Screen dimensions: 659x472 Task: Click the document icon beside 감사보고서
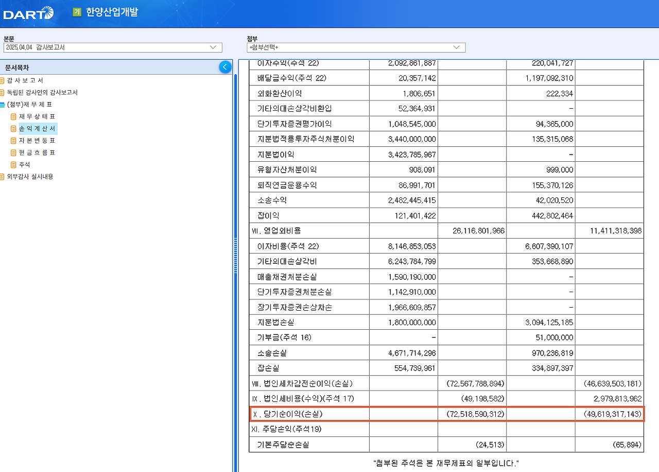(4, 81)
